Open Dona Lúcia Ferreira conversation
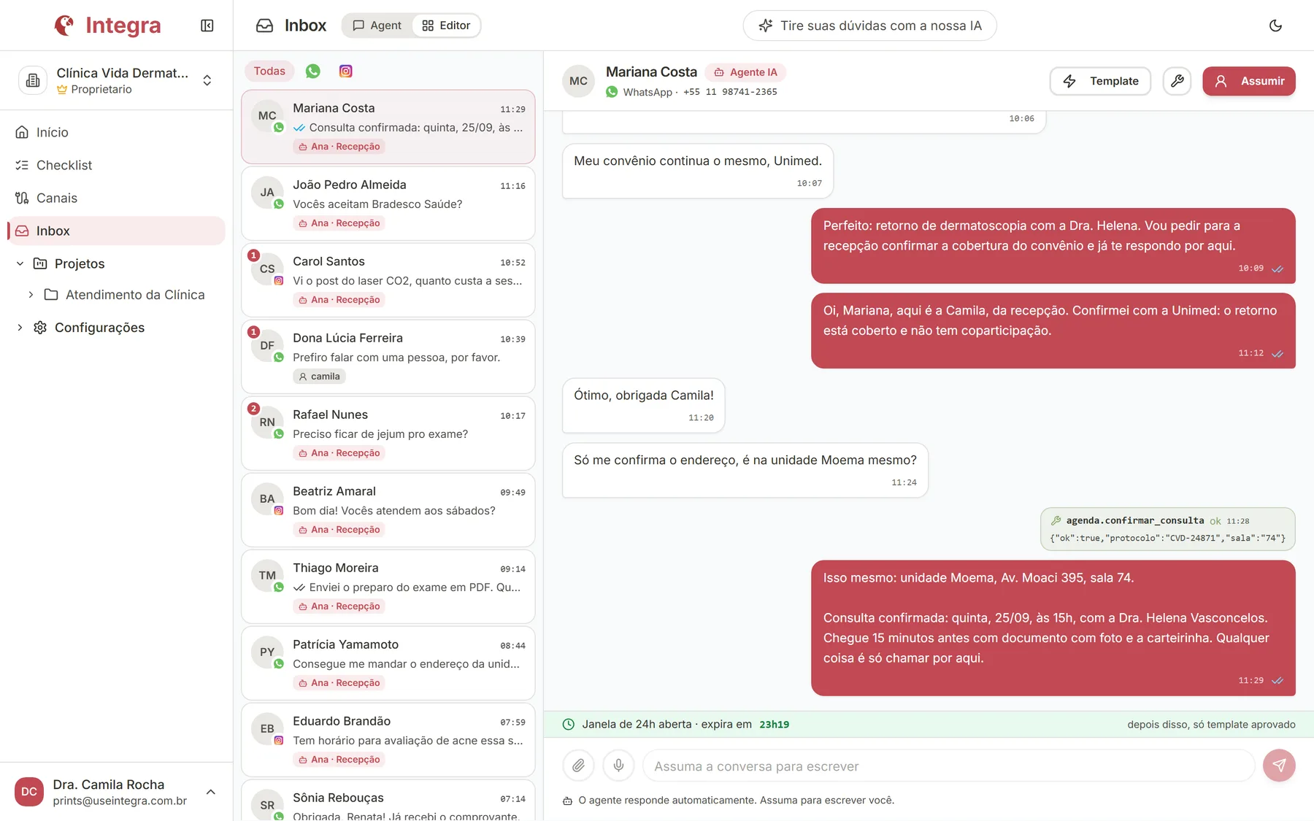 click(x=388, y=357)
